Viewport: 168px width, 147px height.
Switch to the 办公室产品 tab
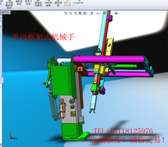(5, 12)
